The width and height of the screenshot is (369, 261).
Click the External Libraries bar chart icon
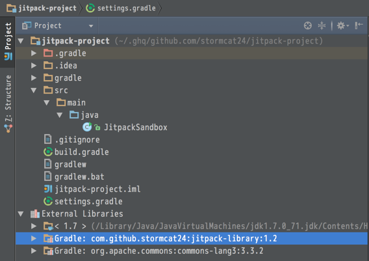pos(35,213)
